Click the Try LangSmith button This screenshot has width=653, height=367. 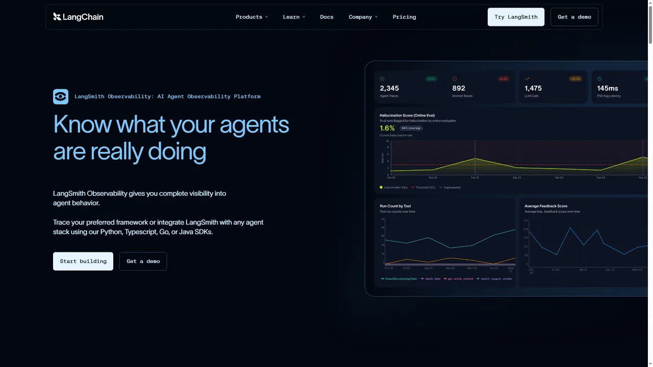tap(516, 17)
